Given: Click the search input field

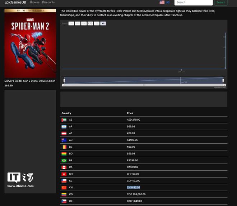Looking at the screenshot, I should coord(193,3).
